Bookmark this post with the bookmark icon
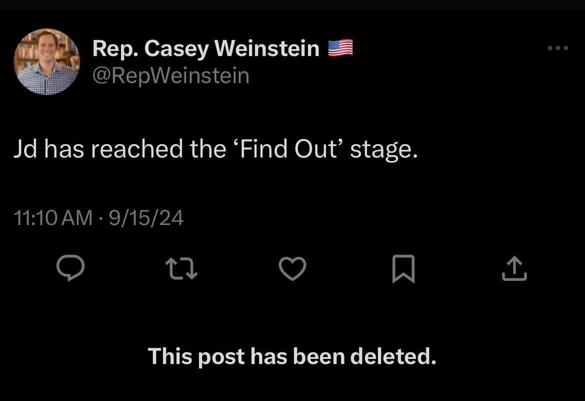Screen dimensions: 585x401 point(404,269)
